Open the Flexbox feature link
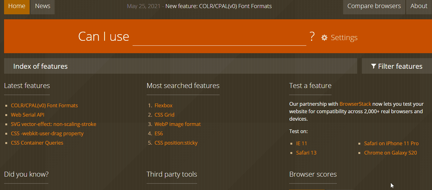The width and height of the screenshot is (432, 190). (x=163, y=105)
